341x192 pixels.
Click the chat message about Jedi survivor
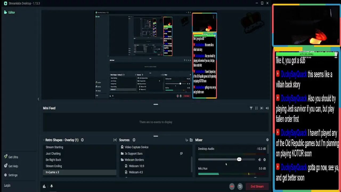pyautogui.click(x=306, y=109)
